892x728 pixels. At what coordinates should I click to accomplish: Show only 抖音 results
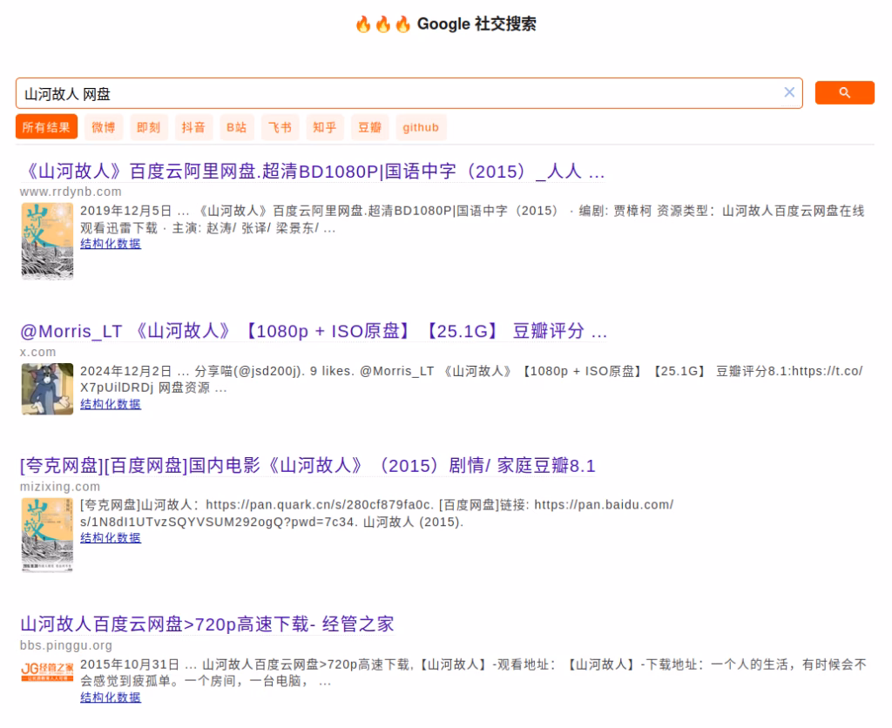pos(193,127)
